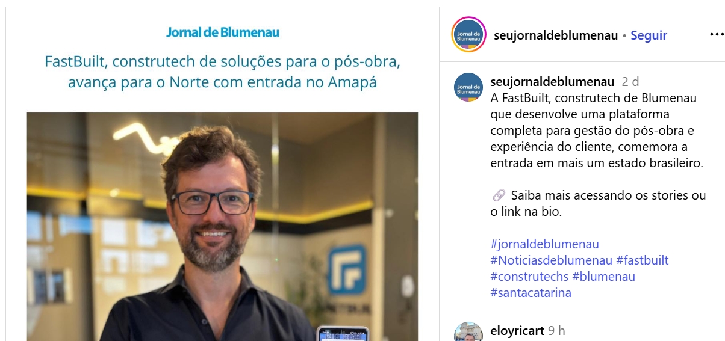Open seujornaldeblumenau username beside the caption
Screen dimensions: 725x341
(552, 82)
